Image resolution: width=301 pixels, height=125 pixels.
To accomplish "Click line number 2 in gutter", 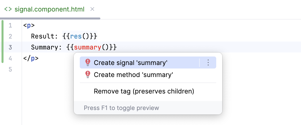I will click(10, 36).
